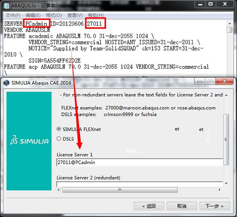The width and height of the screenshot is (237, 217).
Task: Click the installer horizontal scroll right arrow
Action: 219,190
